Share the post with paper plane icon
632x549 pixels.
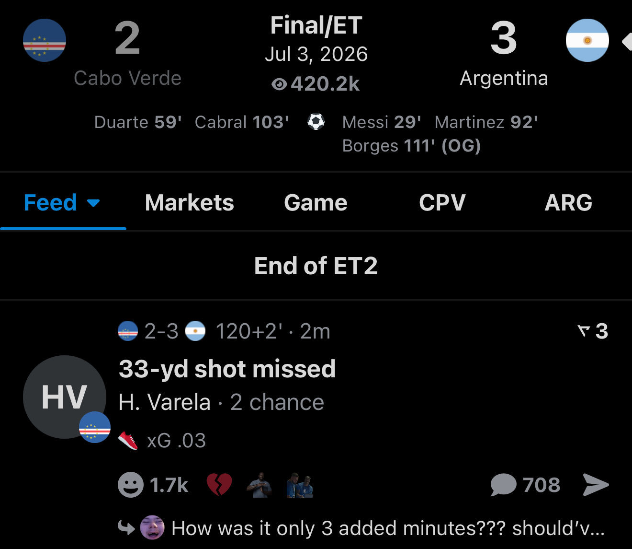click(596, 485)
